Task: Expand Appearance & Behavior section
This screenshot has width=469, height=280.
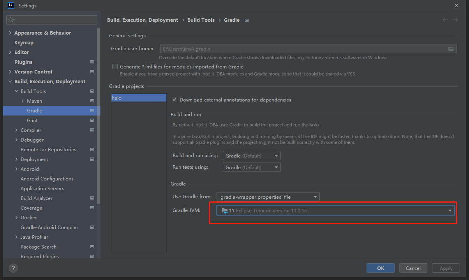Action: point(10,33)
